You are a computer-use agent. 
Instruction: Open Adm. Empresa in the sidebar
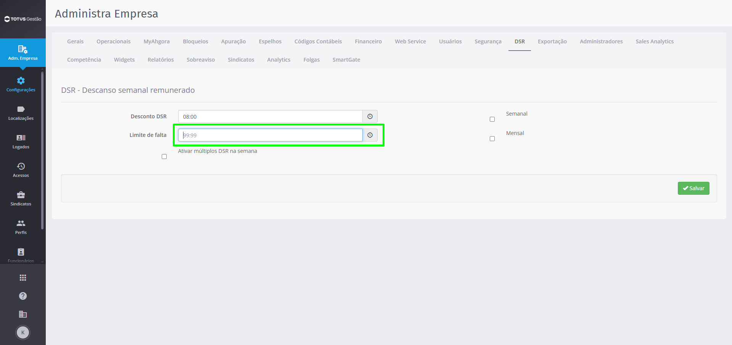23,53
